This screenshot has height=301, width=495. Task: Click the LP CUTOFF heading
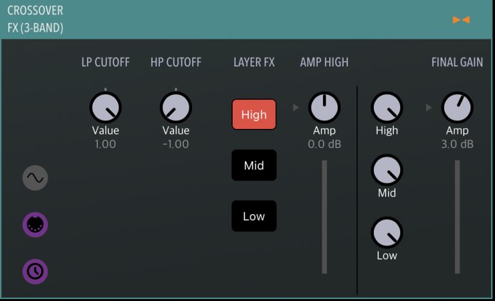pyautogui.click(x=106, y=63)
